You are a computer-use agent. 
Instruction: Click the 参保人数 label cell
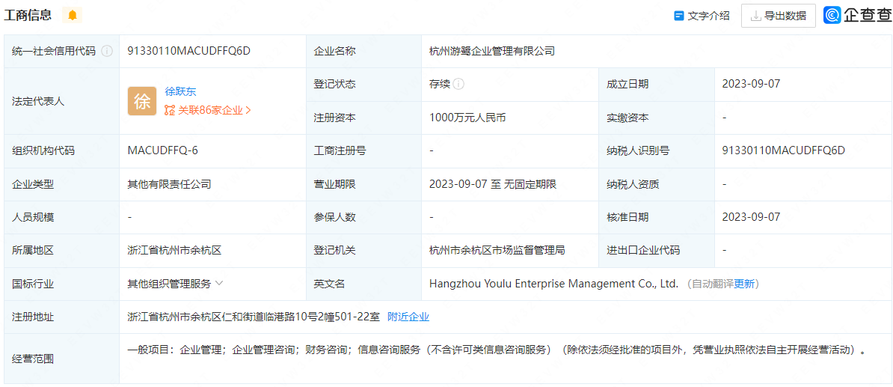pyautogui.click(x=364, y=217)
